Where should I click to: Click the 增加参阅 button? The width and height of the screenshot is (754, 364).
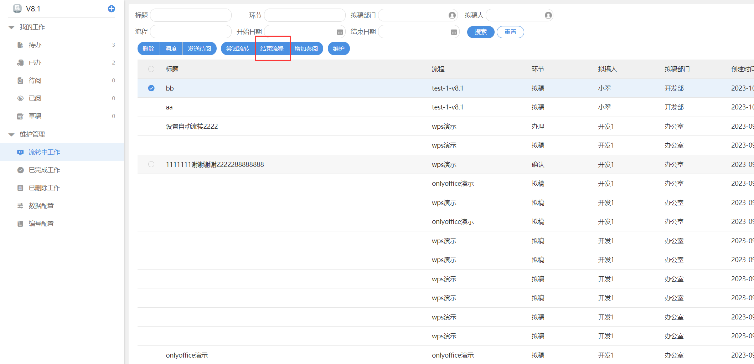pyautogui.click(x=306, y=48)
